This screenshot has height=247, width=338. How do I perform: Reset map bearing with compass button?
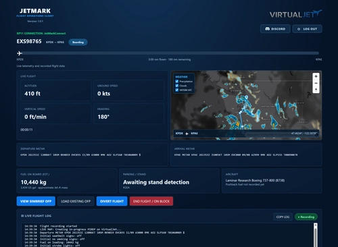point(316,90)
